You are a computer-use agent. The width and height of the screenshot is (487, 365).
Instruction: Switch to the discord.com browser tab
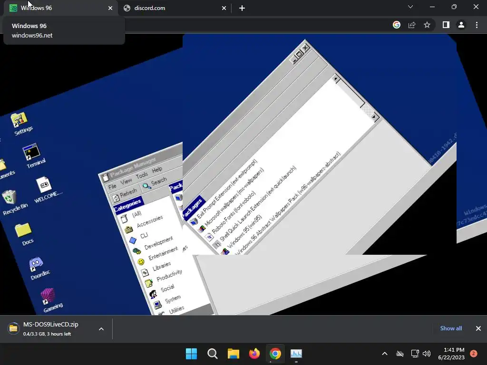click(175, 8)
